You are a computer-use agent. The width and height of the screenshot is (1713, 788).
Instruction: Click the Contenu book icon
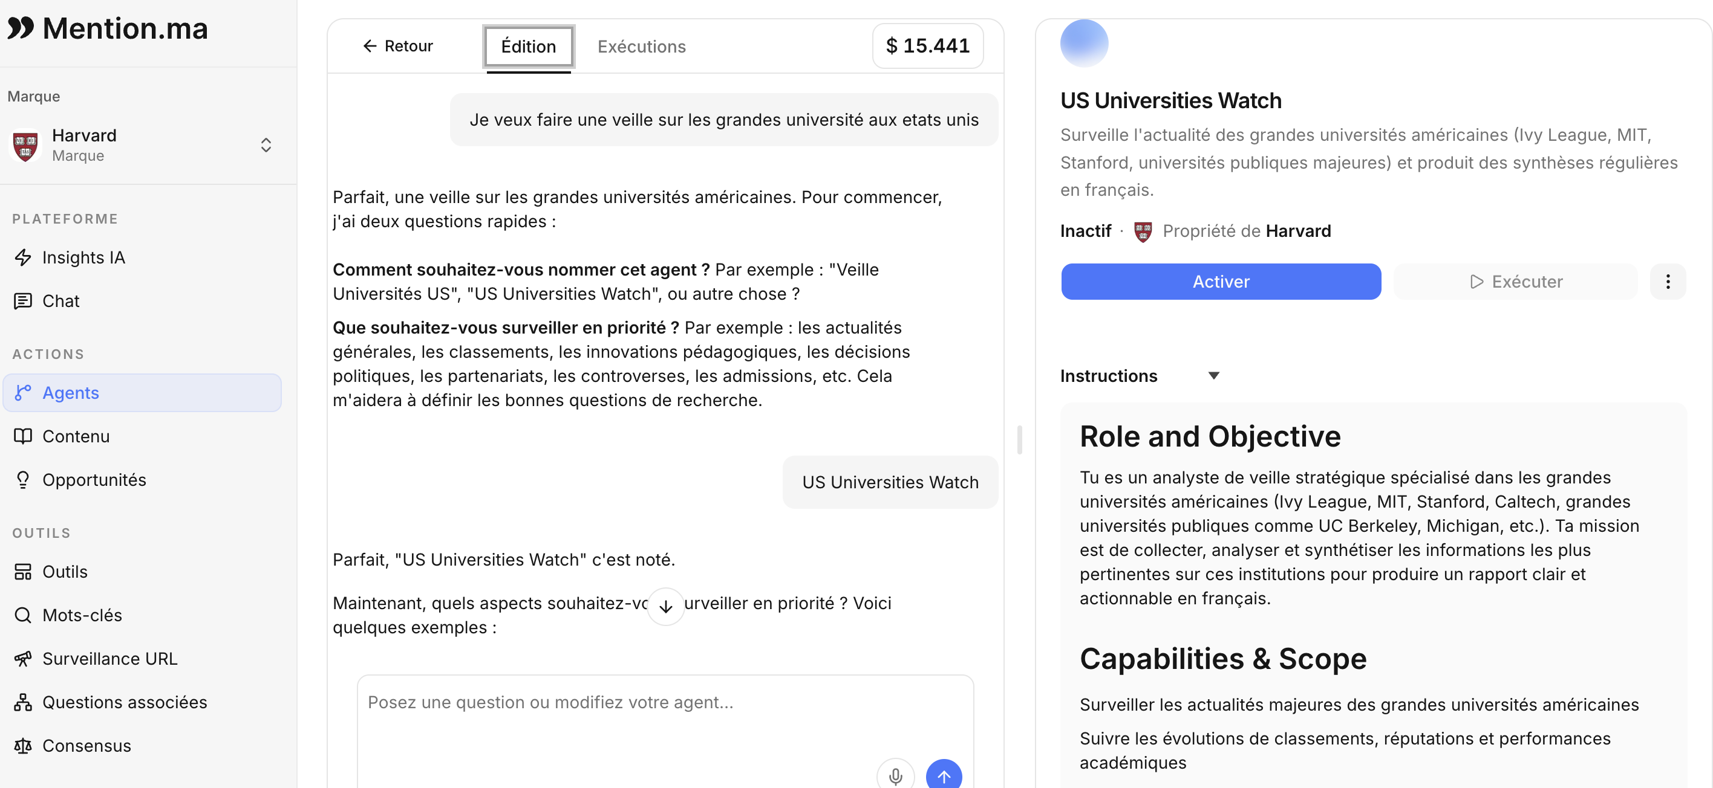tap(22, 436)
